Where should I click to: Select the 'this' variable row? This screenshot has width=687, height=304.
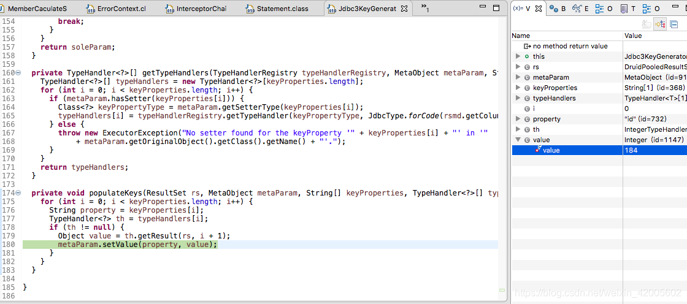coord(599,56)
